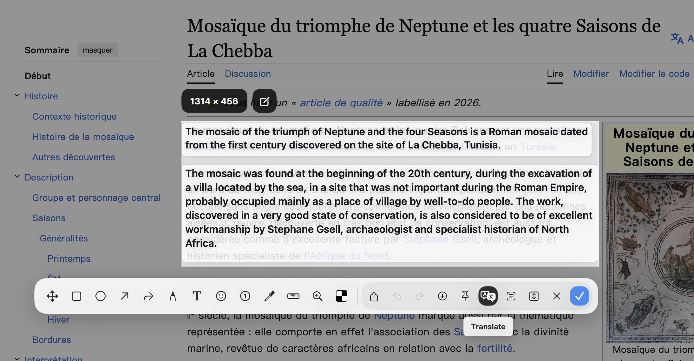694x361 pixels.
Task: Click the edit icon next to dimensions
Action: point(265,101)
